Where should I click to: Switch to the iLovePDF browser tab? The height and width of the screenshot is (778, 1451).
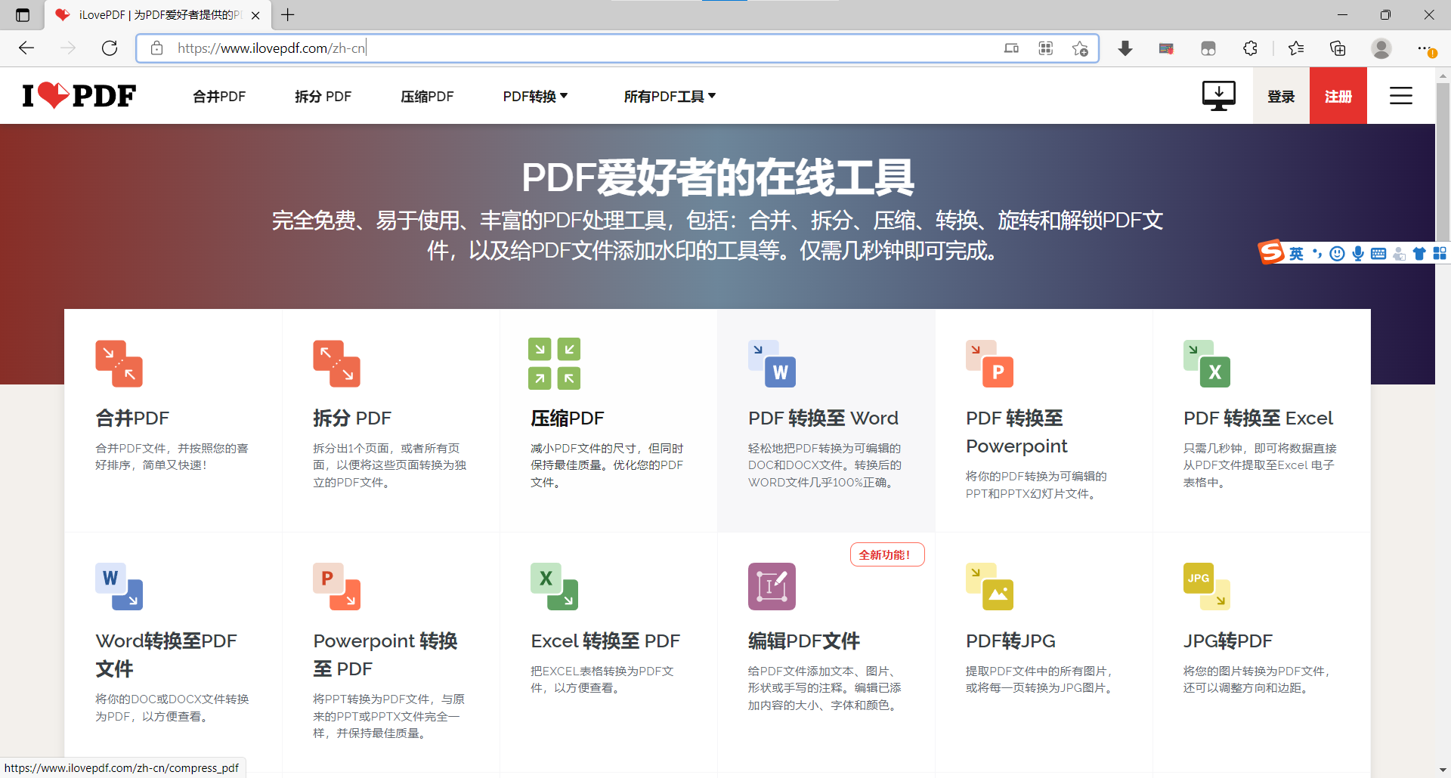click(x=157, y=15)
